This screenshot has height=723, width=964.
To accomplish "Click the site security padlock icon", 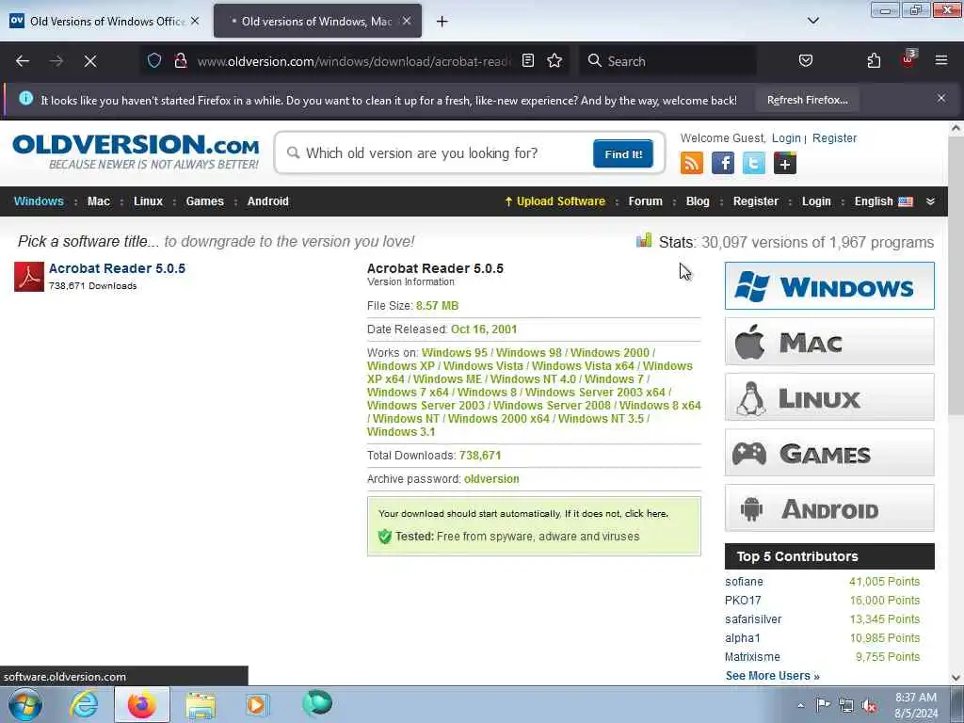I will pos(180,60).
